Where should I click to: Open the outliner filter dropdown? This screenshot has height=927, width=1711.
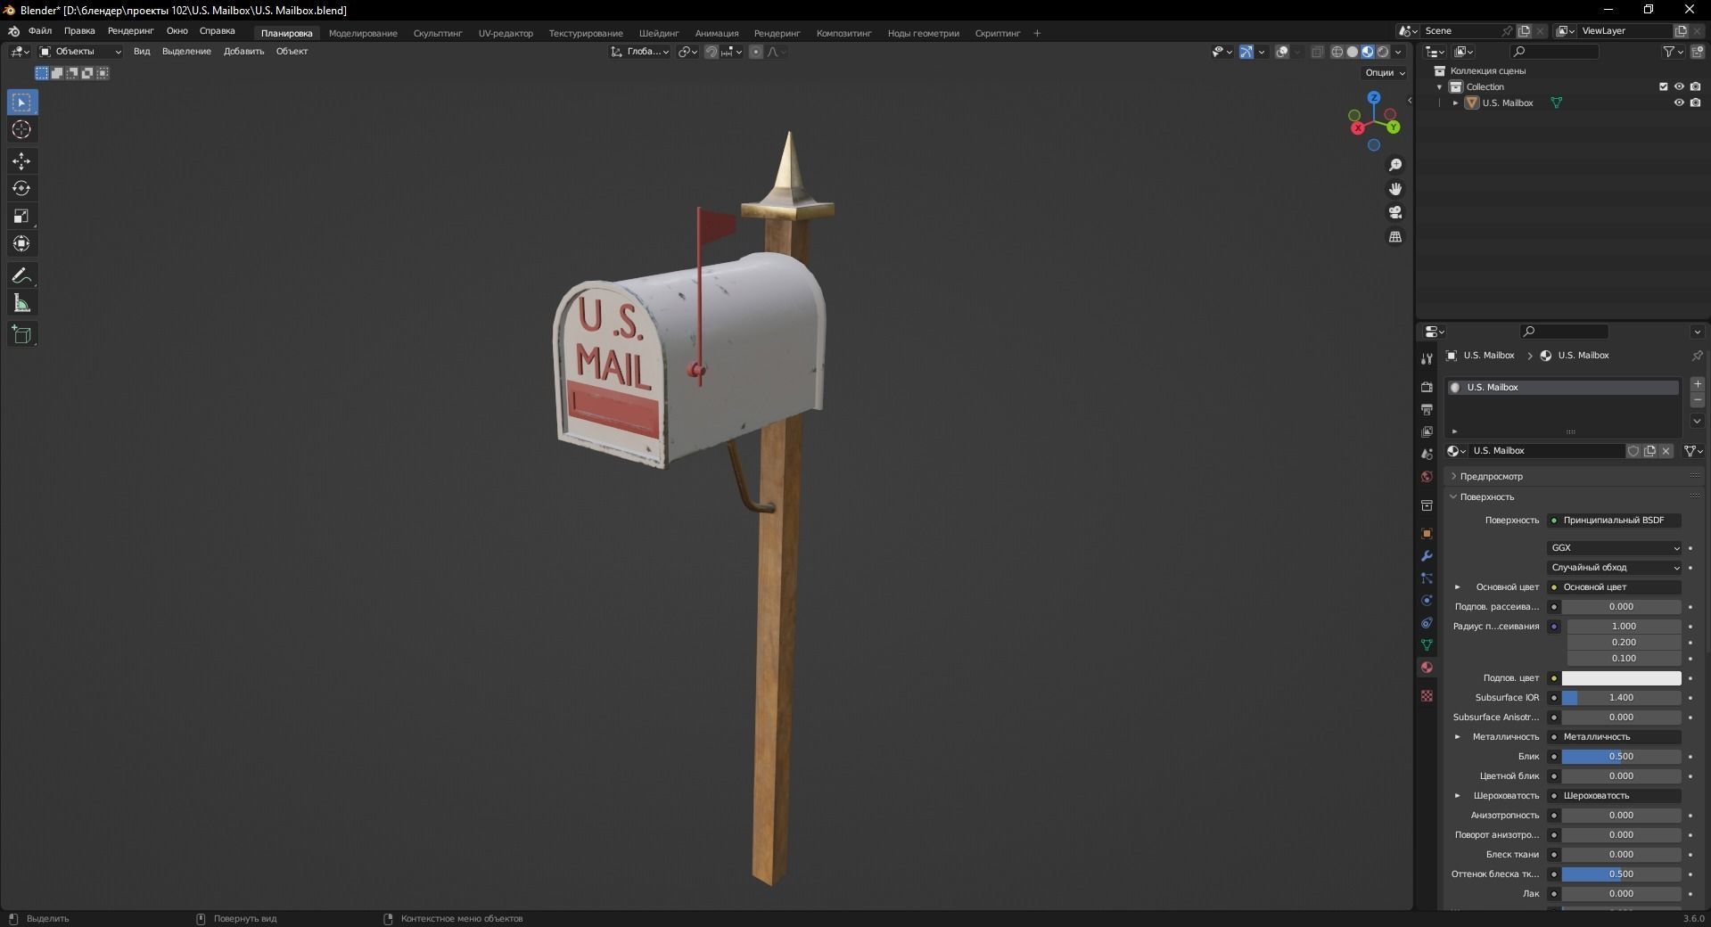tap(1673, 52)
